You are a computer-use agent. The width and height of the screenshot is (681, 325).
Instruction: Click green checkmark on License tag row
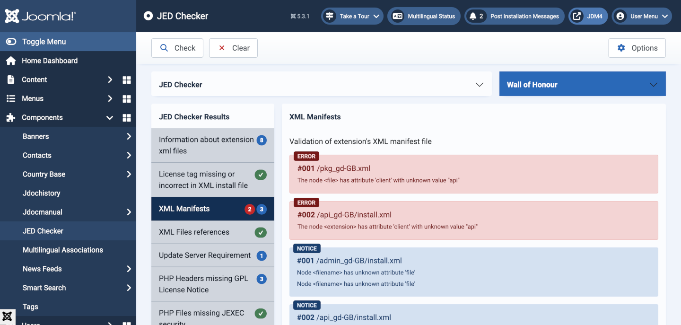click(x=261, y=175)
